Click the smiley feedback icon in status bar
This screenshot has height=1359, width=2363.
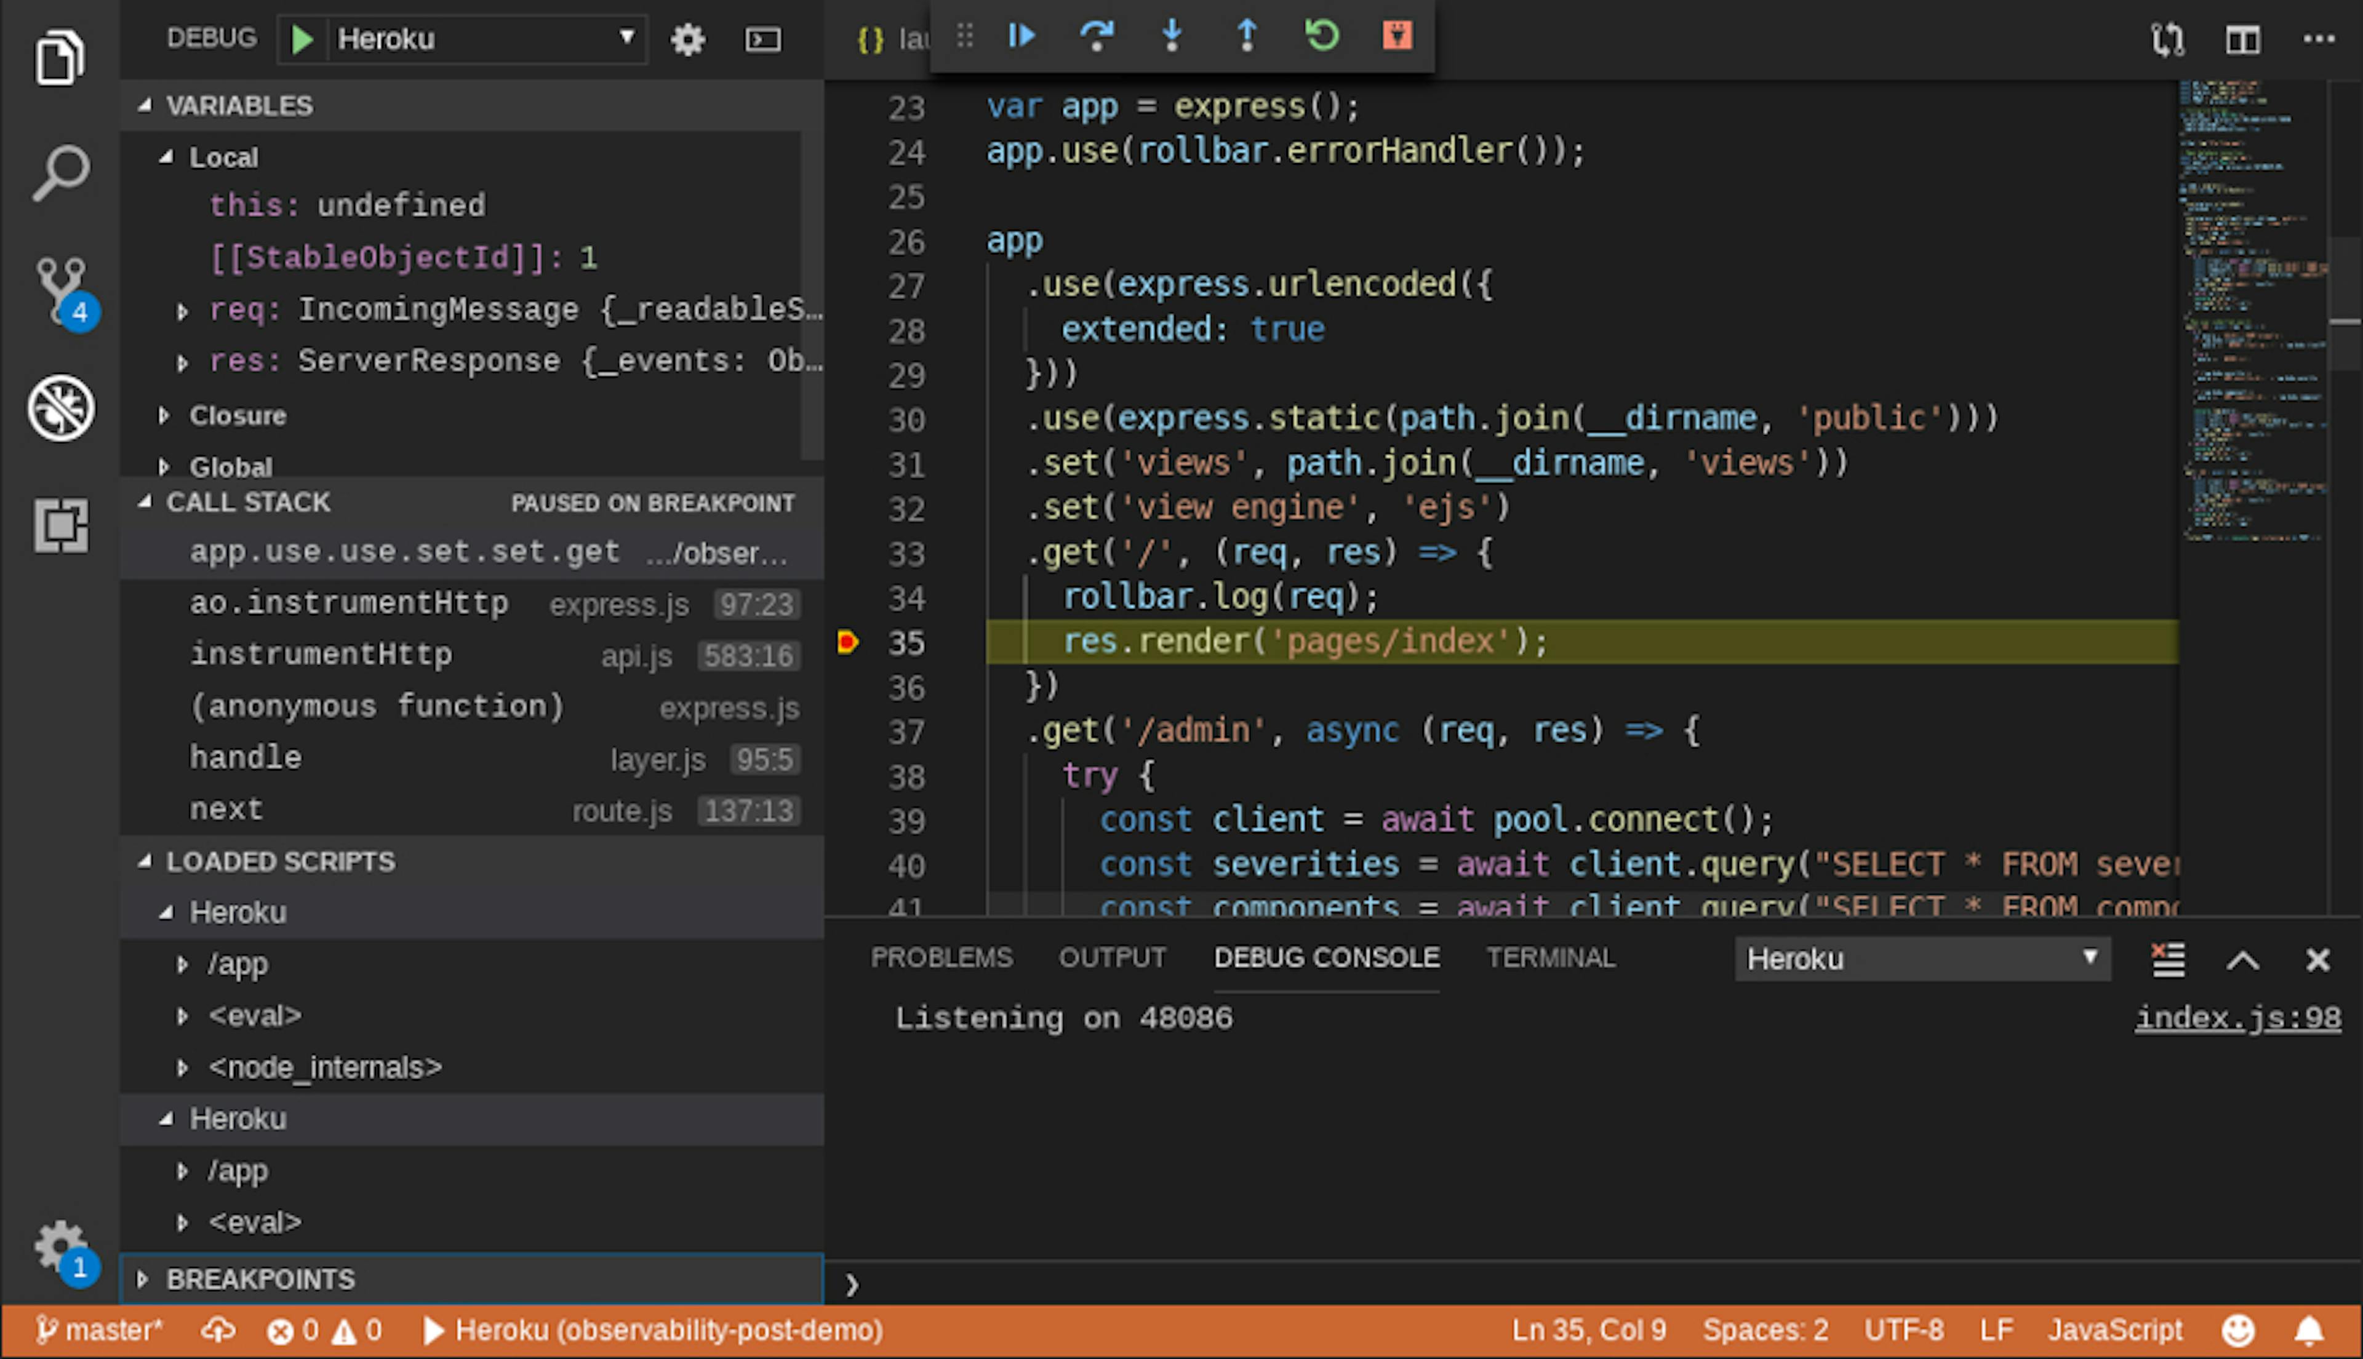(2238, 1330)
